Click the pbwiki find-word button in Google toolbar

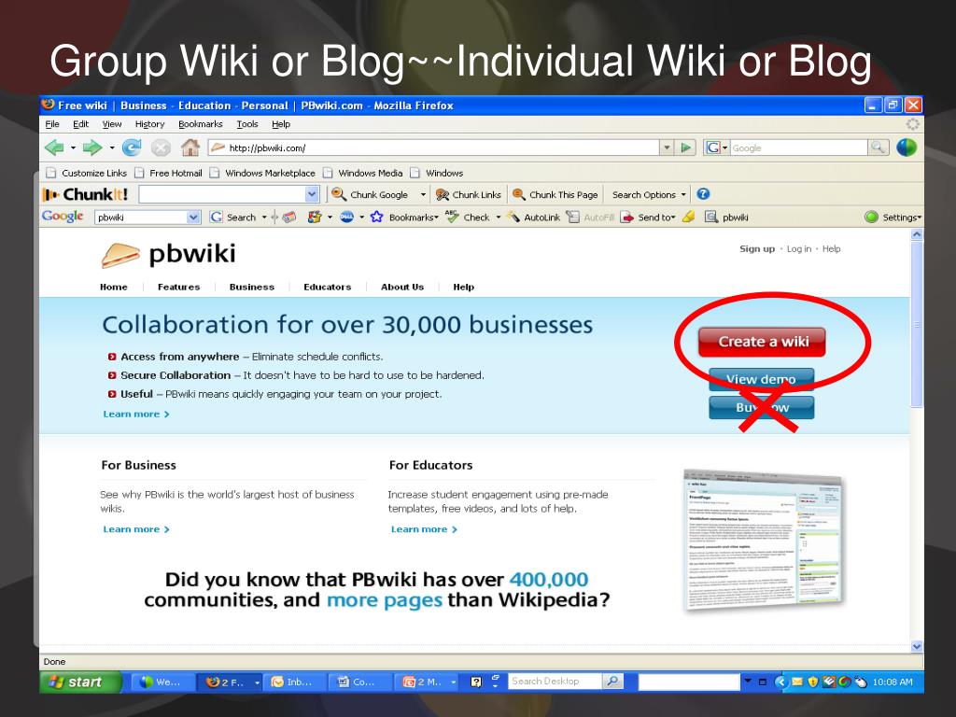click(726, 217)
